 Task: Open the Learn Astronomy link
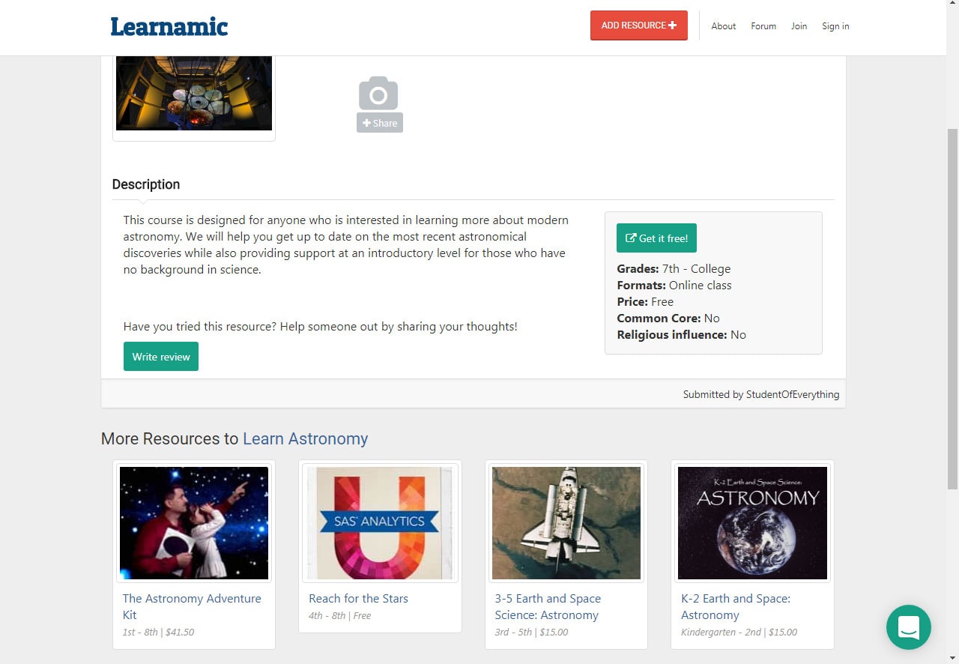pyautogui.click(x=305, y=438)
